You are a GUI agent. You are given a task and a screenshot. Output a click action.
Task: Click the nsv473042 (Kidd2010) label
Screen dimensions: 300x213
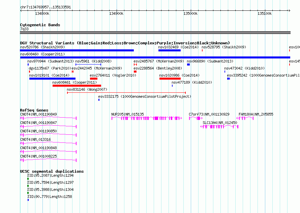click(244, 68)
